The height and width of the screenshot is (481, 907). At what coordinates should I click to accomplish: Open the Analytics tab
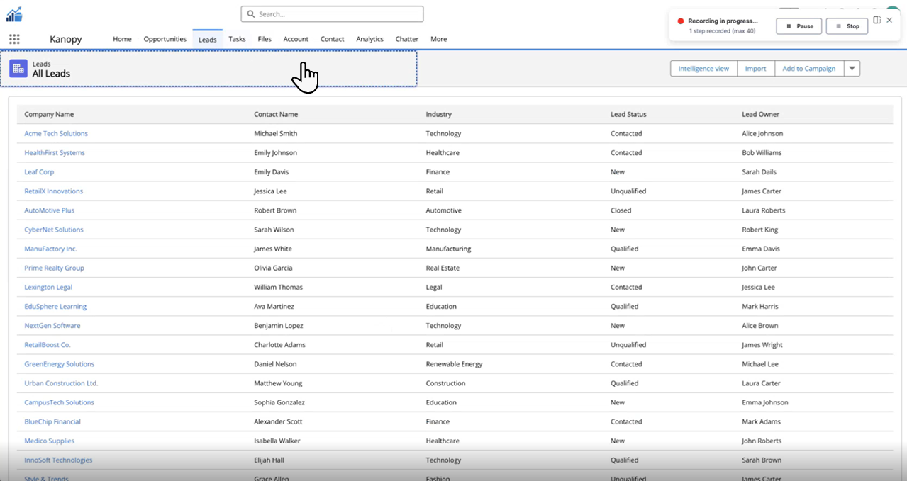(369, 39)
